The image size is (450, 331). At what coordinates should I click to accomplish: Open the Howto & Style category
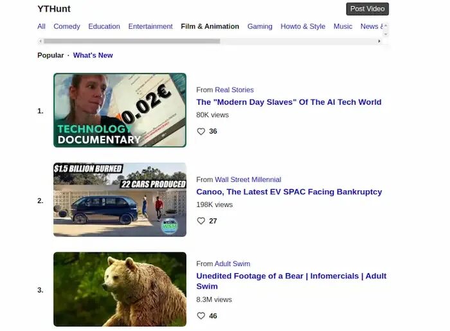pyautogui.click(x=303, y=26)
